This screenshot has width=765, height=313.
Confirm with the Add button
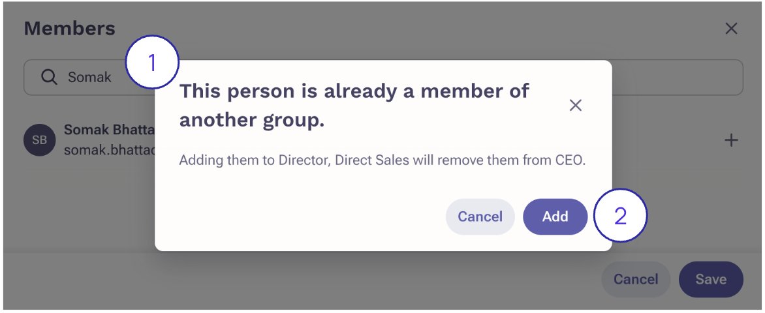pos(555,216)
